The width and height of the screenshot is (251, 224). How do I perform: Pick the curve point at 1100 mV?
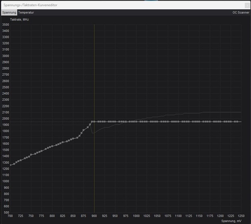click(x=178, y=121)
